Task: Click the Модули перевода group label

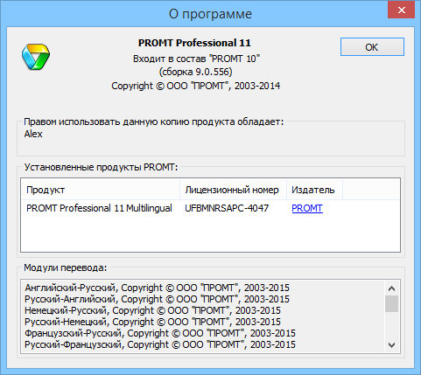Action: click(x=66, y=267)
